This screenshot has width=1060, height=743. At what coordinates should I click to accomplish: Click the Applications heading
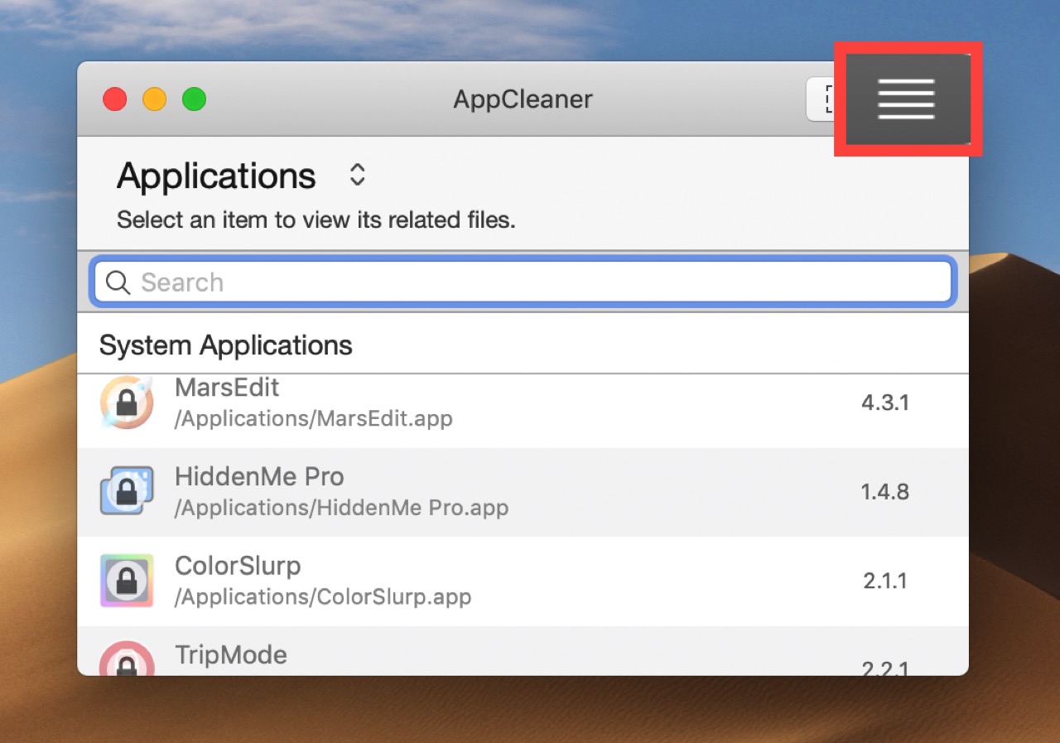[216, 176]
